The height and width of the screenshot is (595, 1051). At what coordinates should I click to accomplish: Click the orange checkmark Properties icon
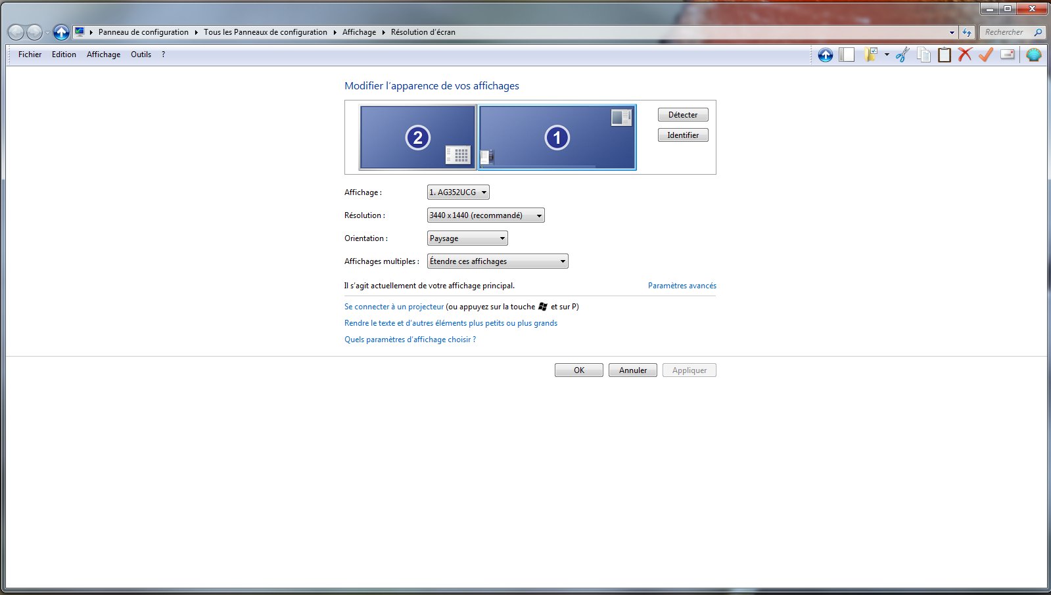985,55
